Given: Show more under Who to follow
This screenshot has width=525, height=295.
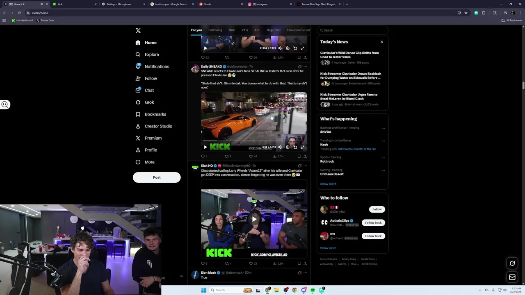Looking at the screenshot, I should (x=328, y=248).
